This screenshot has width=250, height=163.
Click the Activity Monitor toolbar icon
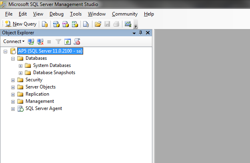tap(128, 24)
